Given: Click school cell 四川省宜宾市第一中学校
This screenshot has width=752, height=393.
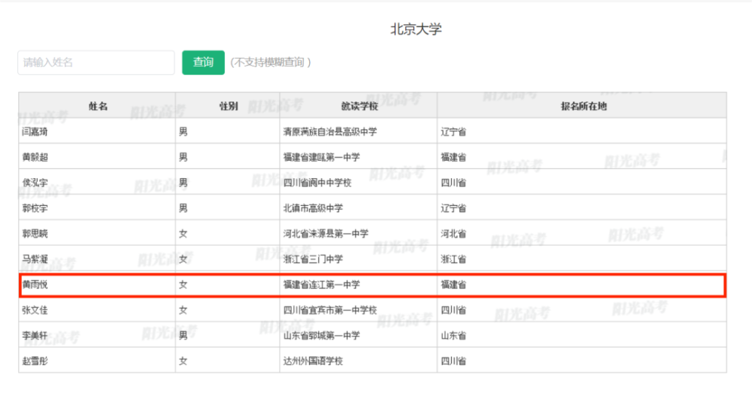Looking at the screenshot, I should tap(330, 310).
